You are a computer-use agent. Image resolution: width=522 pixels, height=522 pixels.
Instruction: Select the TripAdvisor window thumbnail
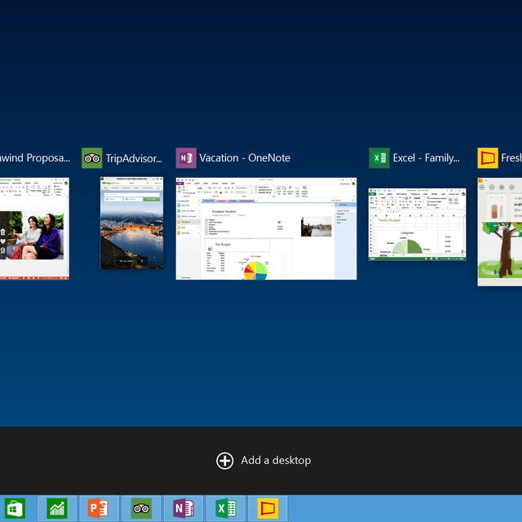click(132, 223)
